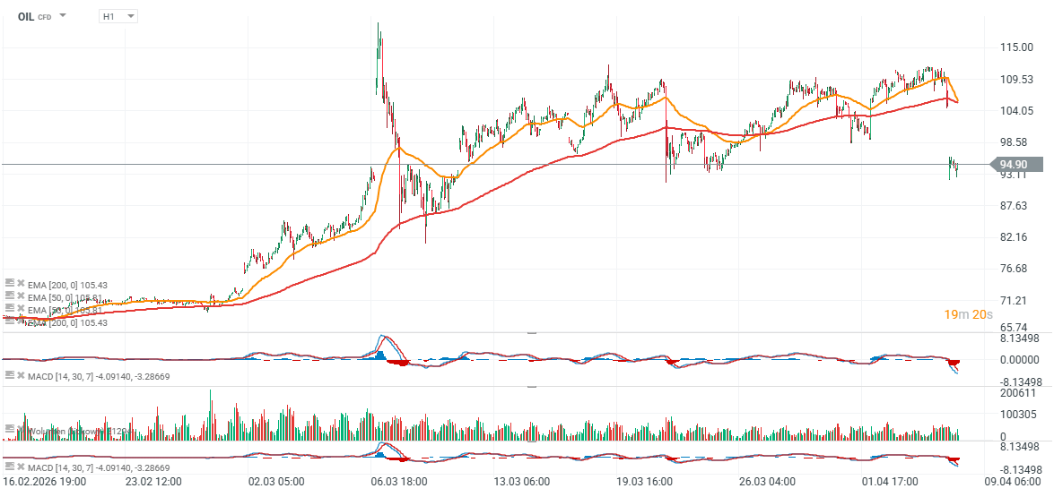Click the divider handle above the volume panel
This screenshot has width=1054, height=497.
[531, 387]
